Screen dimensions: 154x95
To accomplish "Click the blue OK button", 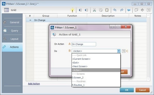I will pyautogui.click(x=127, y=90).
